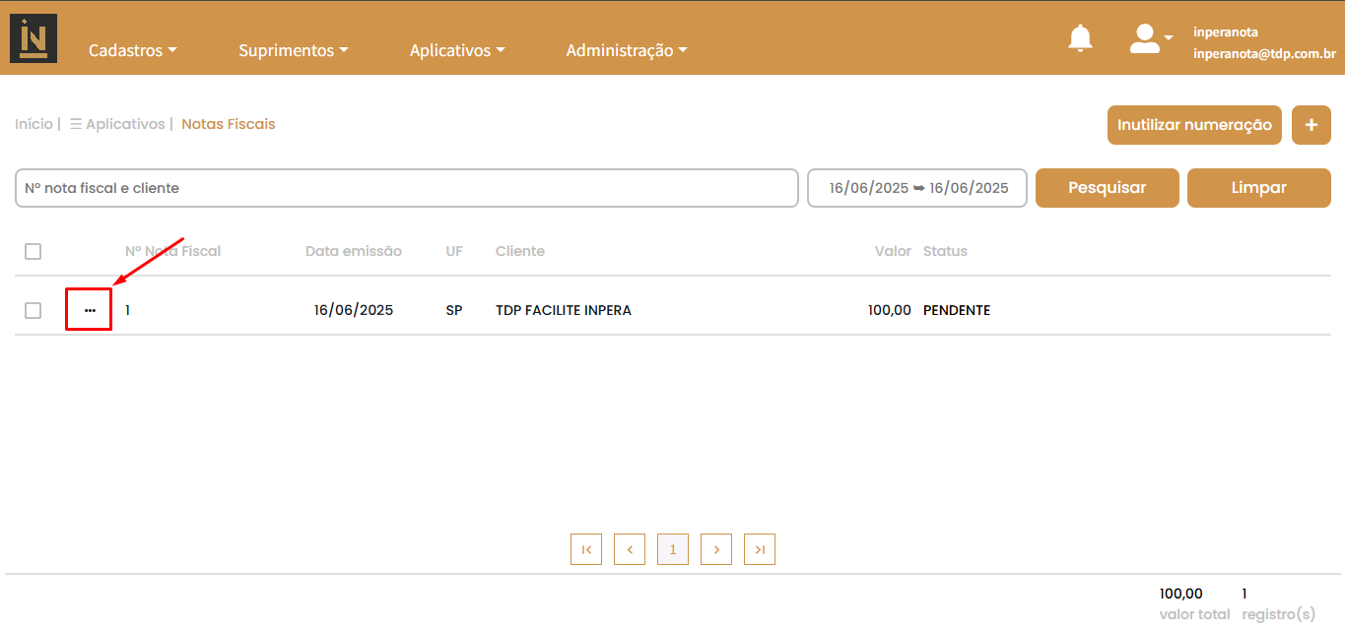Click the Limpar button
Screen dimensions: 1345x631
[x=1259, y=188]
